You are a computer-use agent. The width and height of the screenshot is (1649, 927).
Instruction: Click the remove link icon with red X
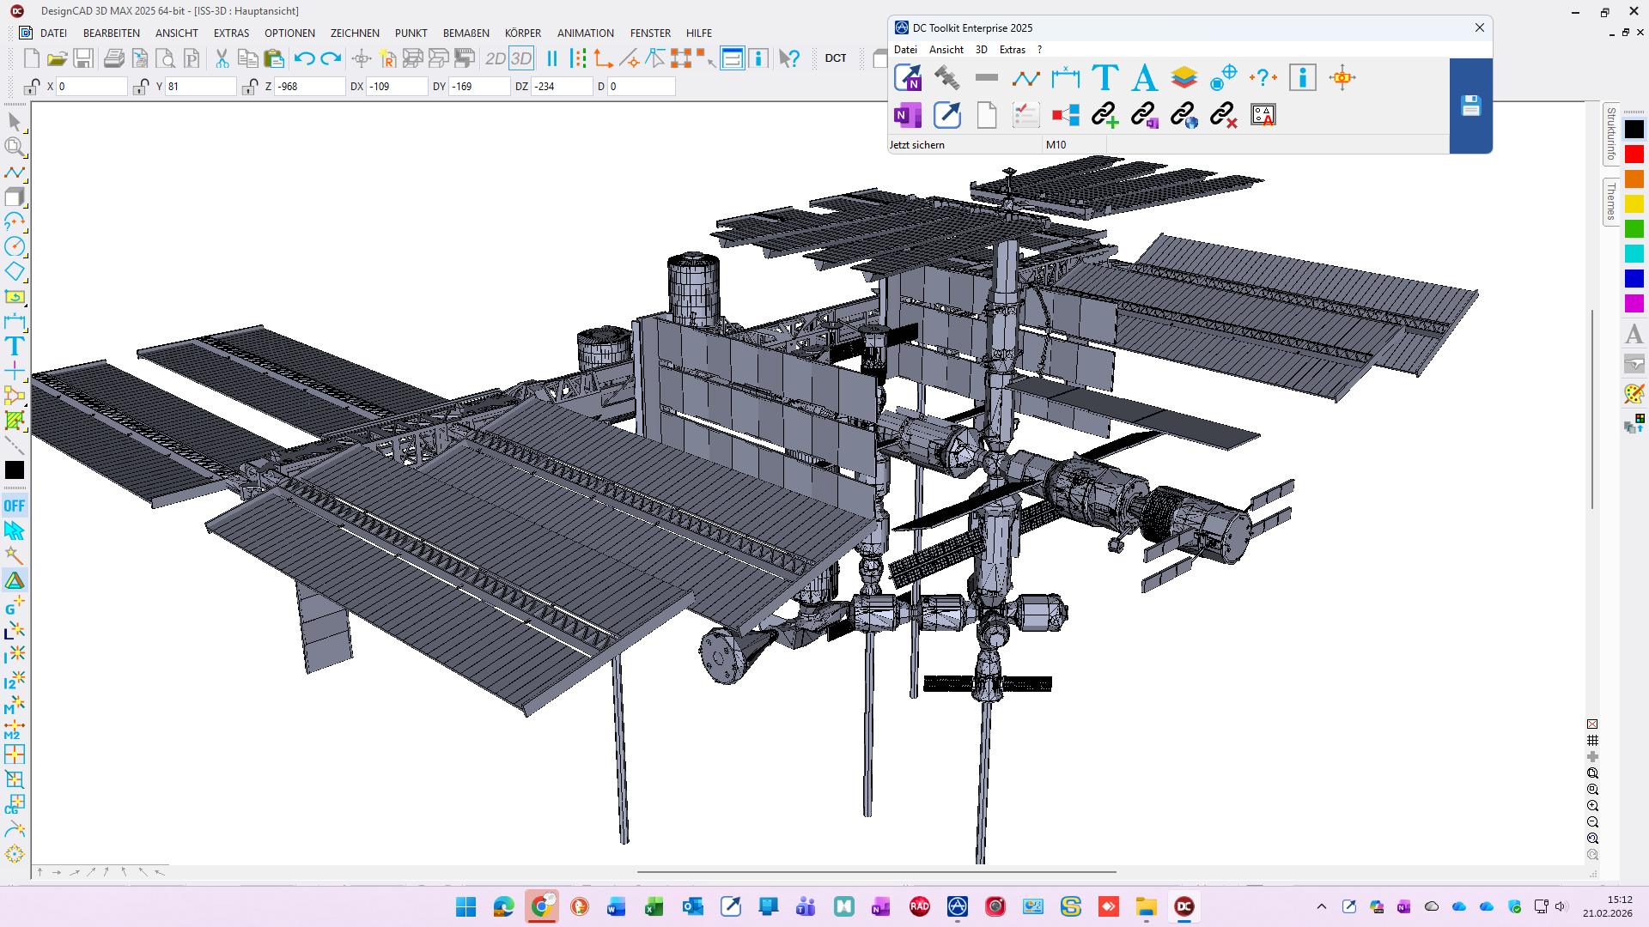1223,115
